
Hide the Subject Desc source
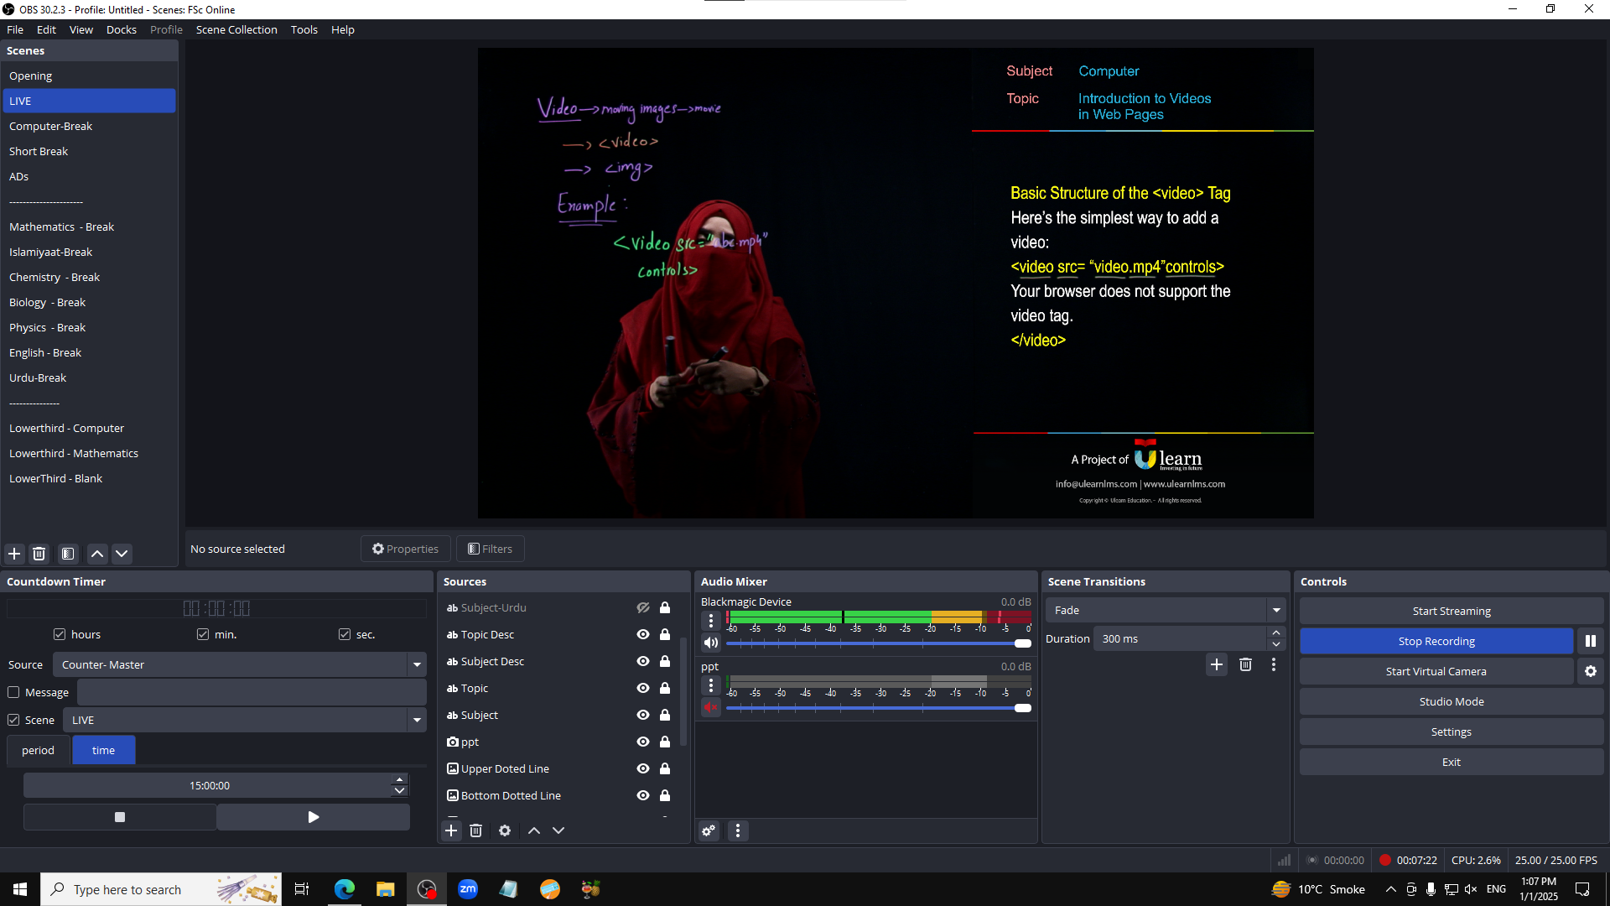coord(643,661)
